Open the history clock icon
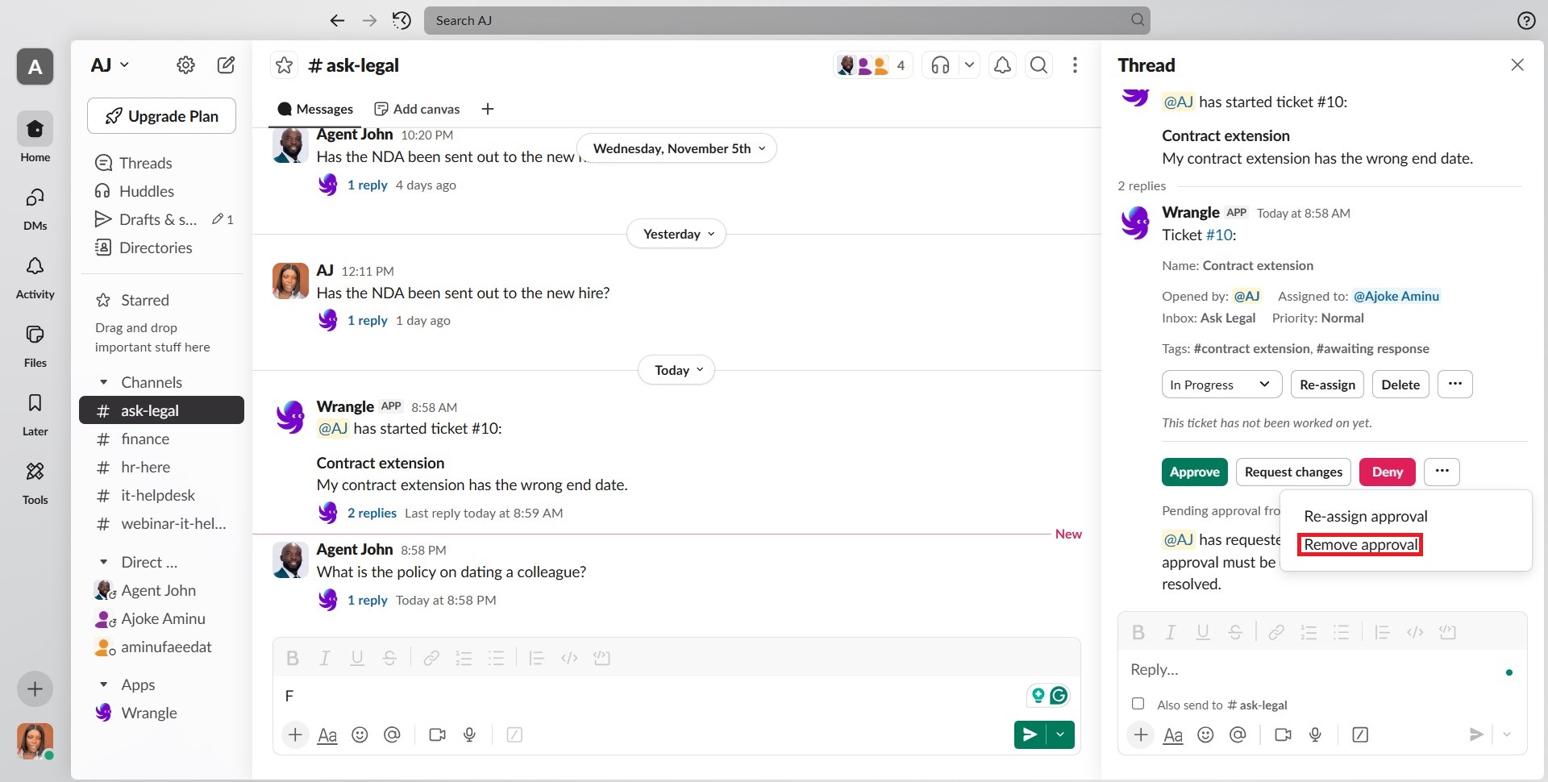 click(402, 20)
